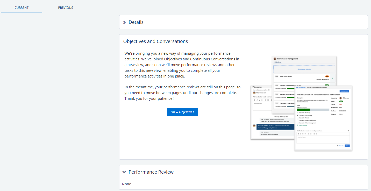Collapse the Performance Review section chevron
The image size is (371, 191).
point(124,172)
